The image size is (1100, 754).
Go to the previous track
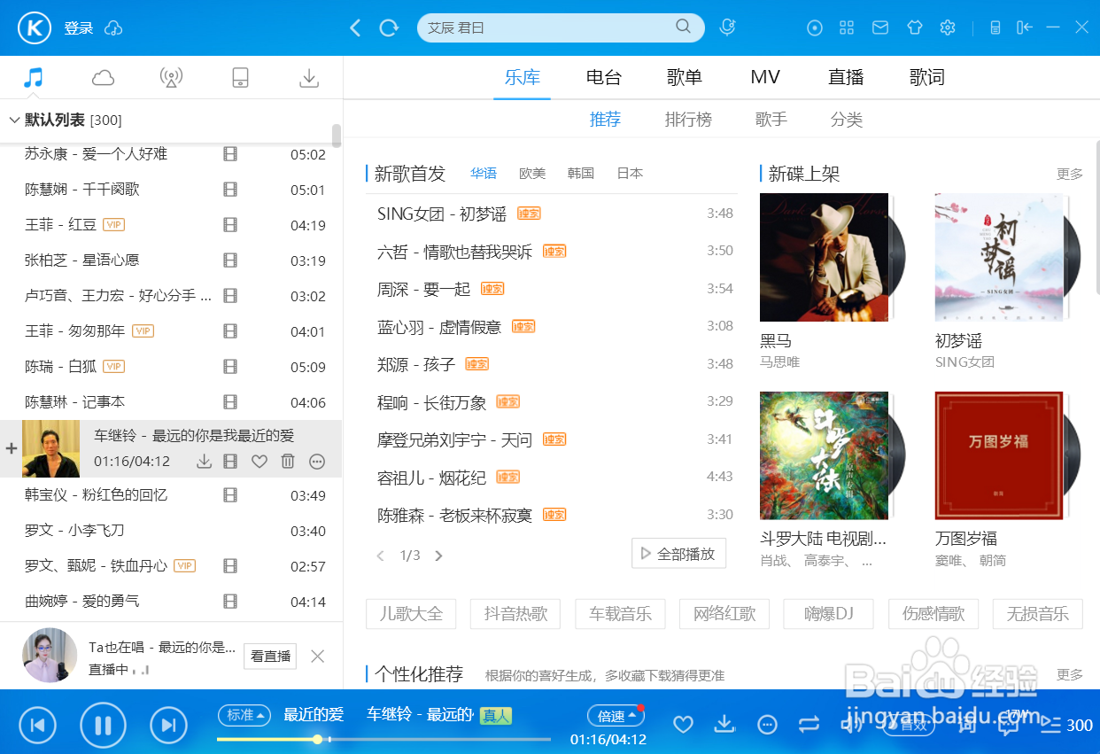(x=37, y=726)
